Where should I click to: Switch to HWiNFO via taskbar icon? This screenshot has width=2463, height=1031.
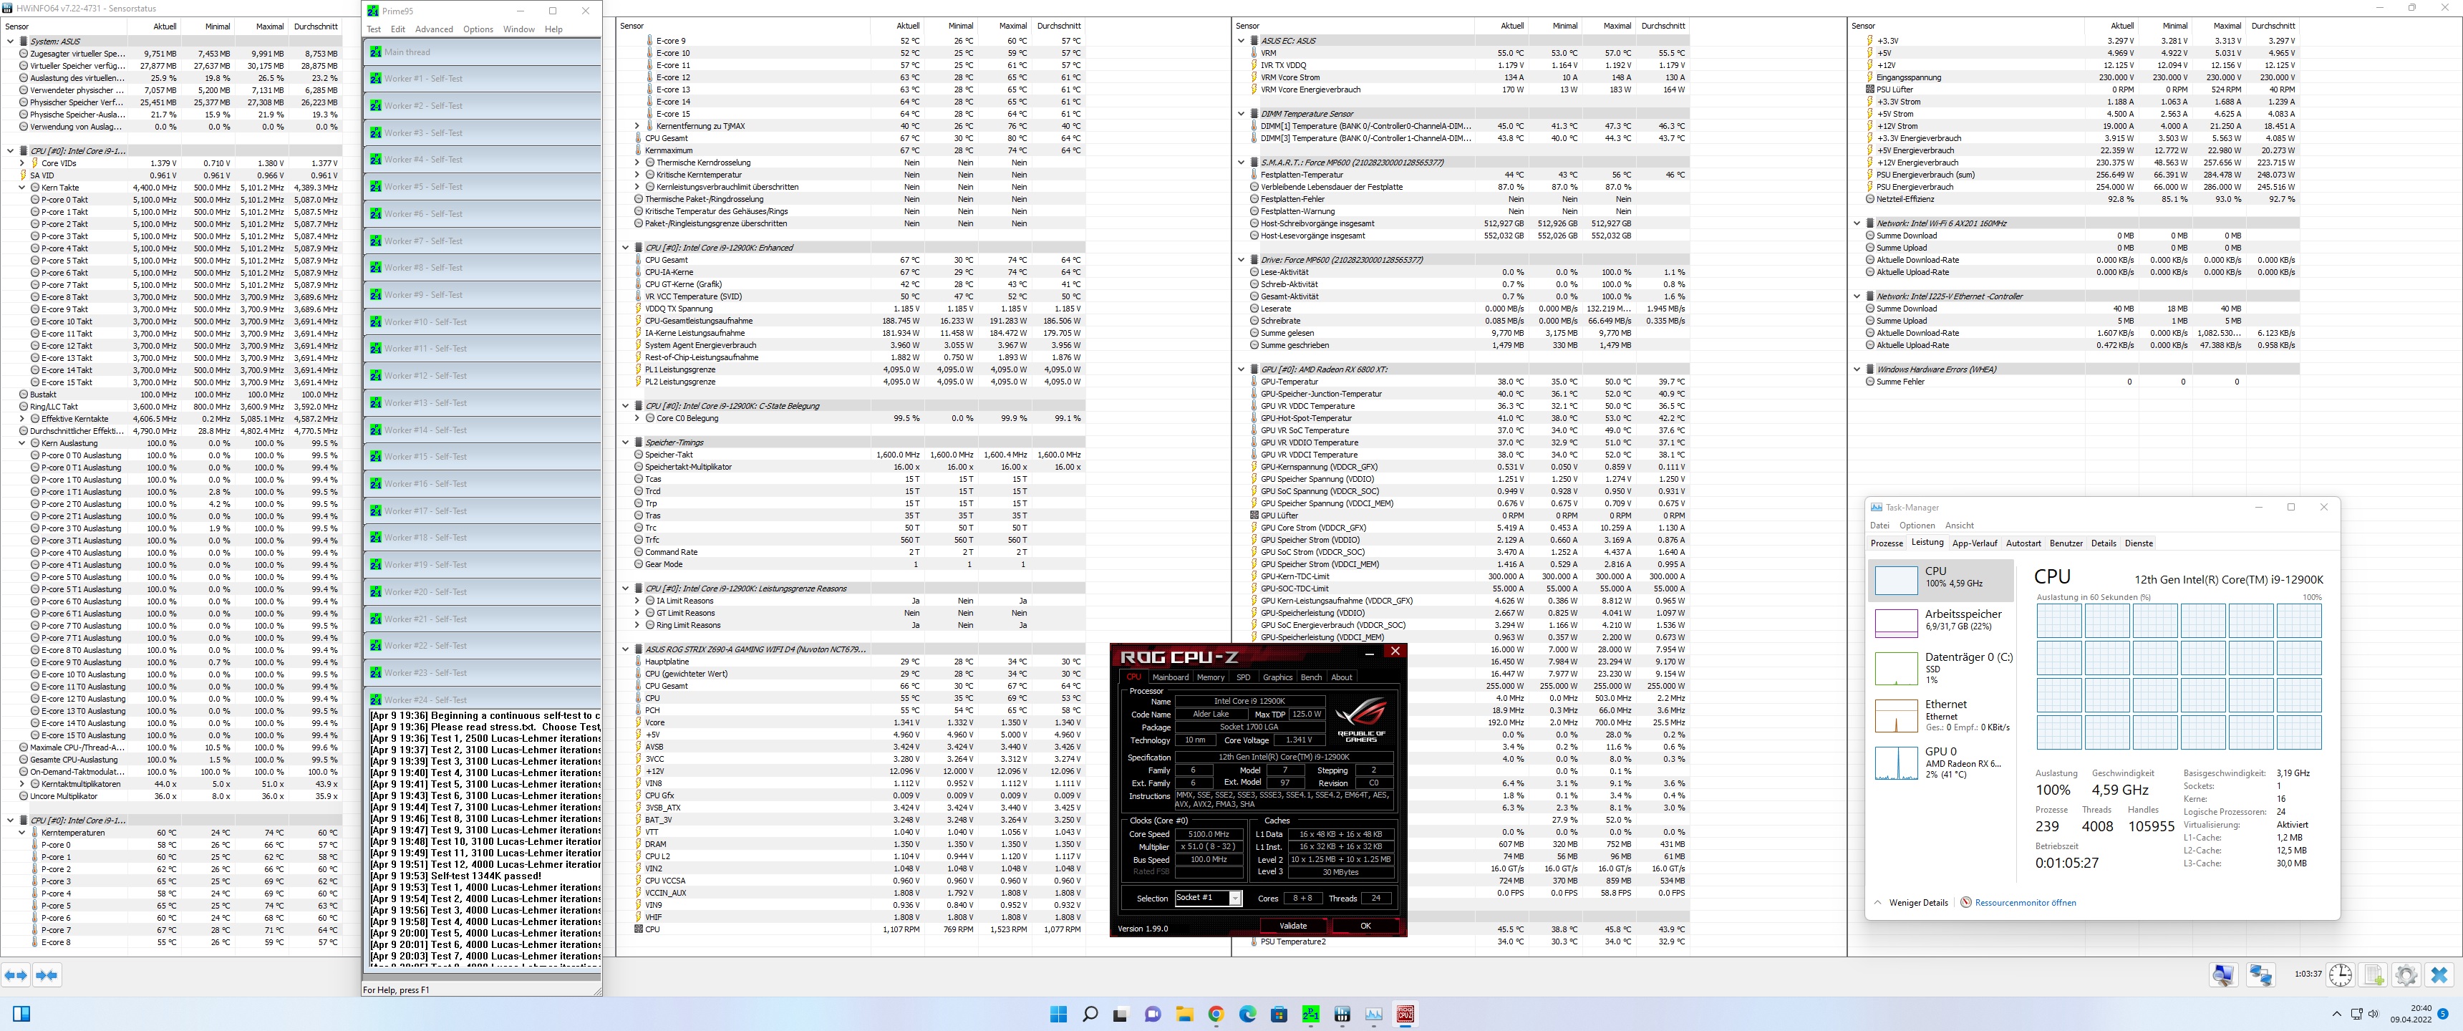(x=1342, y=1014)
